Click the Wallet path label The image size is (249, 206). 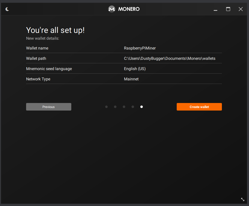(36, 59)
